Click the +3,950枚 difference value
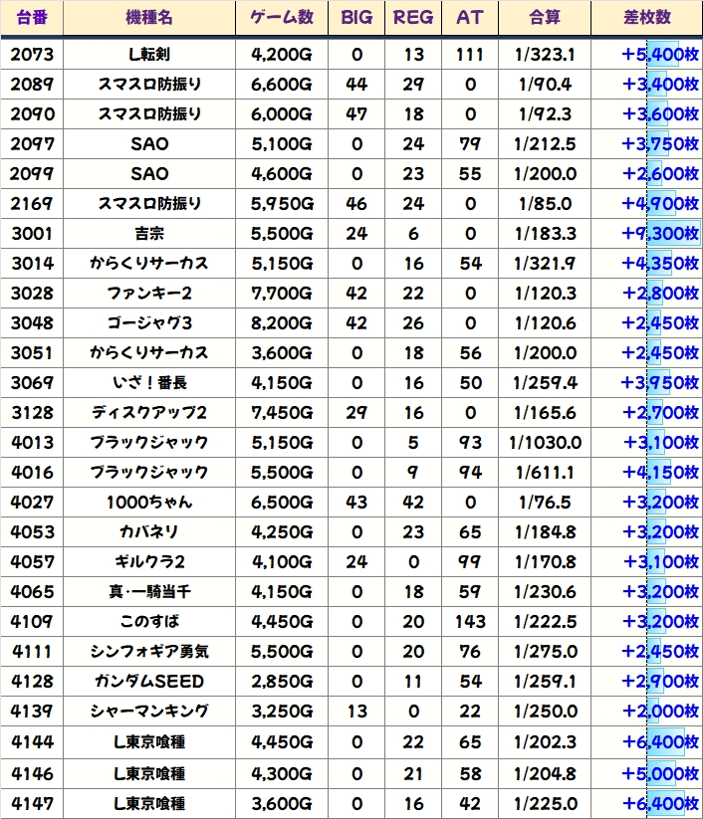The height and width of the screenshot is (819, 703). point(660,383)
